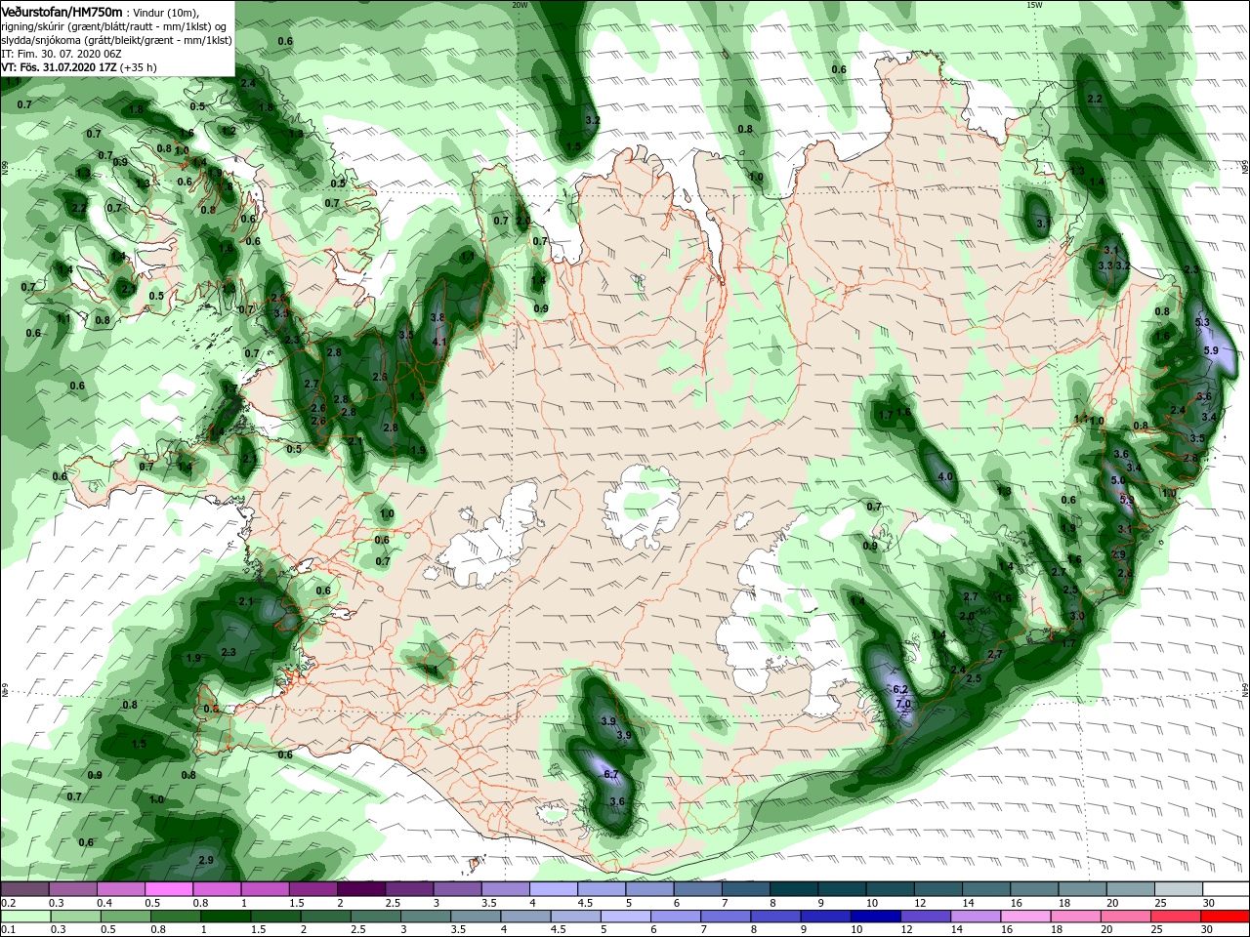Viewport: 1250px width, 937px height.
Task: Click the 5.9 precipitation value on the map
Action: point(1211,350)
